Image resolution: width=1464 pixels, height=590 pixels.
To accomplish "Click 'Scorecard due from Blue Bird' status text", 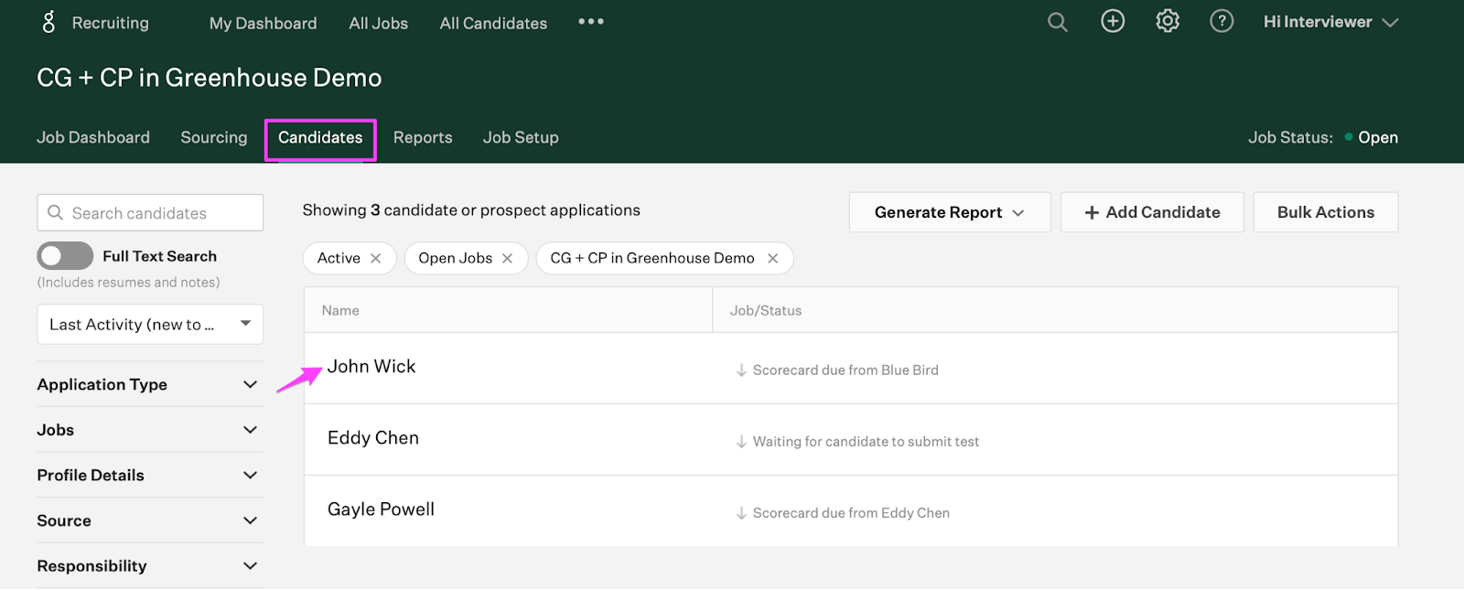I will coord(845,370).
